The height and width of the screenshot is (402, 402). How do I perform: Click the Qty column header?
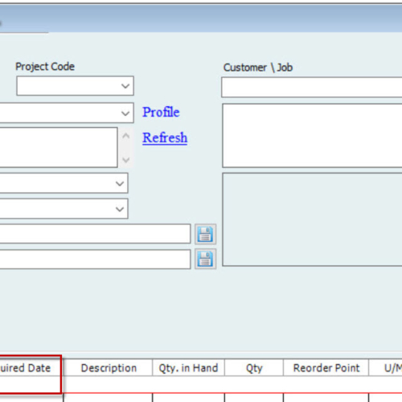click(x=254, y=368)
